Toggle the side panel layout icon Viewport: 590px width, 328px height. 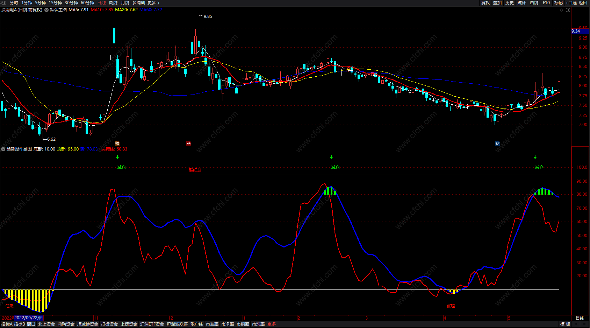pos(568,10)
